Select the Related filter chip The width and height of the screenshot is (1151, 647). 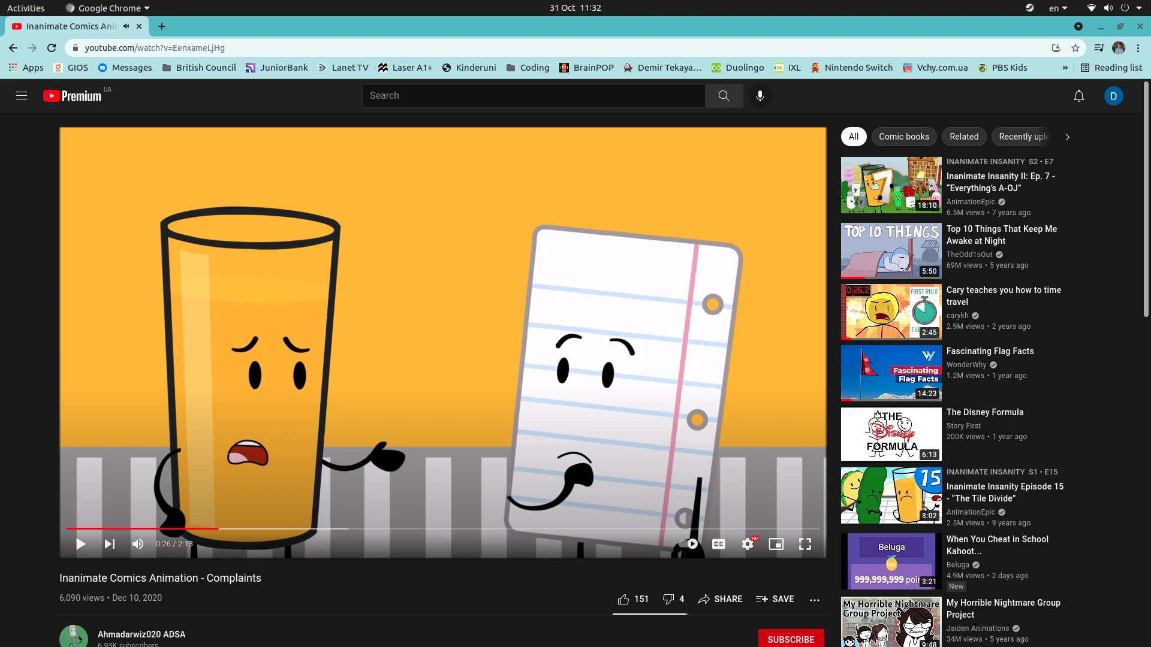pyautogui.click(x=963, y=137)
